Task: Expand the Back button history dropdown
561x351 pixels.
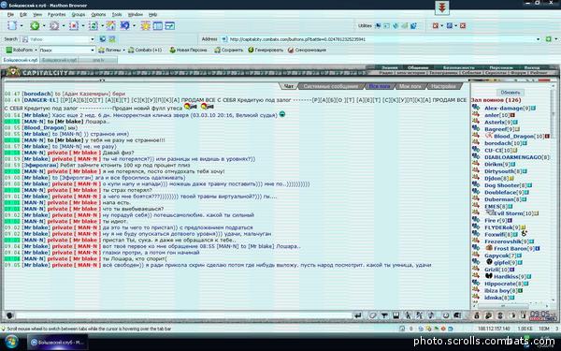Action: (x=44, y=26)
